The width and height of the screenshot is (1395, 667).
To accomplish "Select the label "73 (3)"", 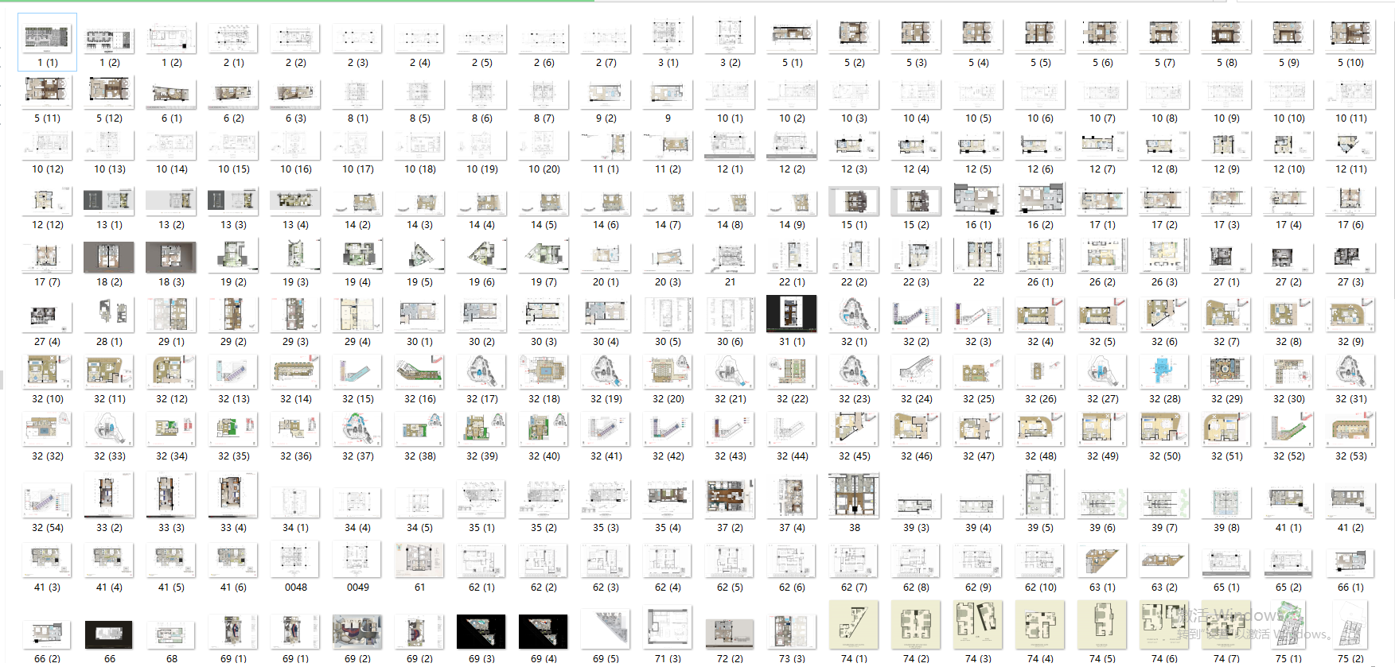I will pyautogui.click(x=792, y=658).
